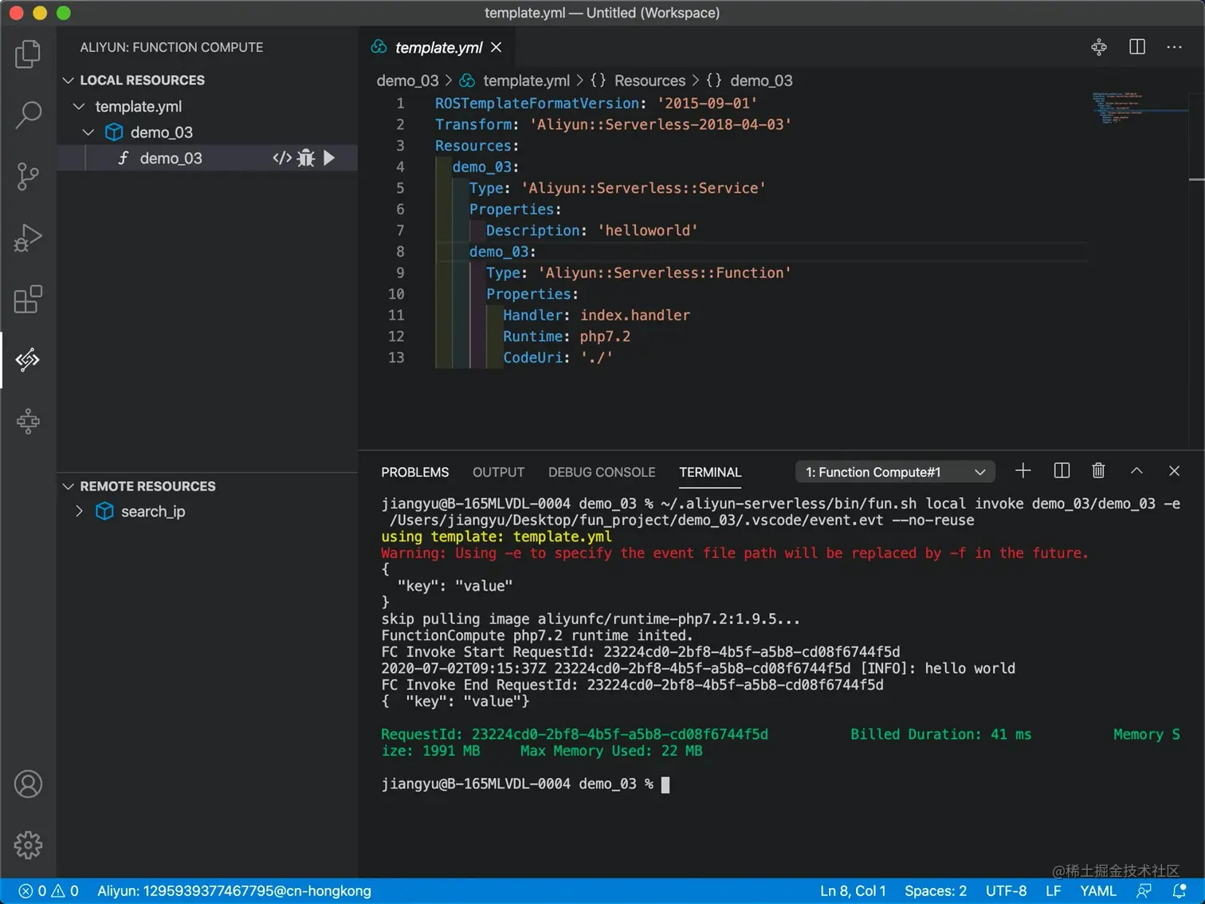Open handler code for demo_03 function
Image resolution: width=1205 pixels, height=904 pixels.
point(281,158)
